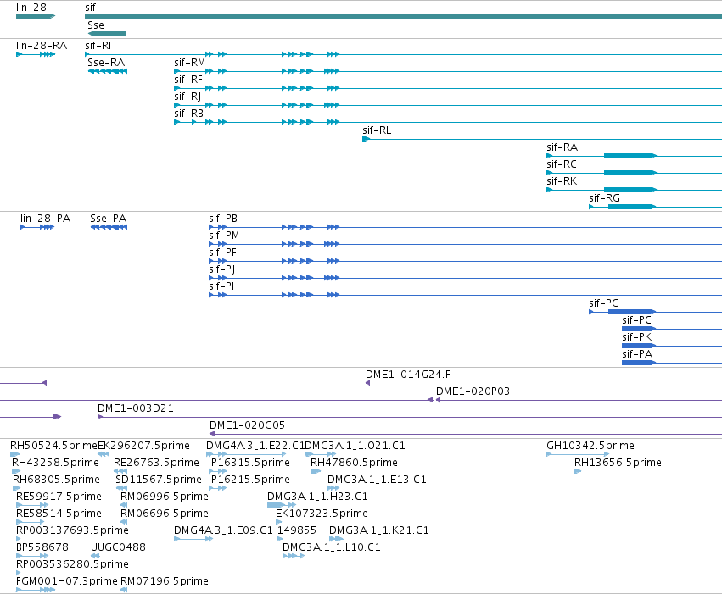Select the DMG3A1_1.H23.C1 EST label
722x594 pixels.
(317, 497)
